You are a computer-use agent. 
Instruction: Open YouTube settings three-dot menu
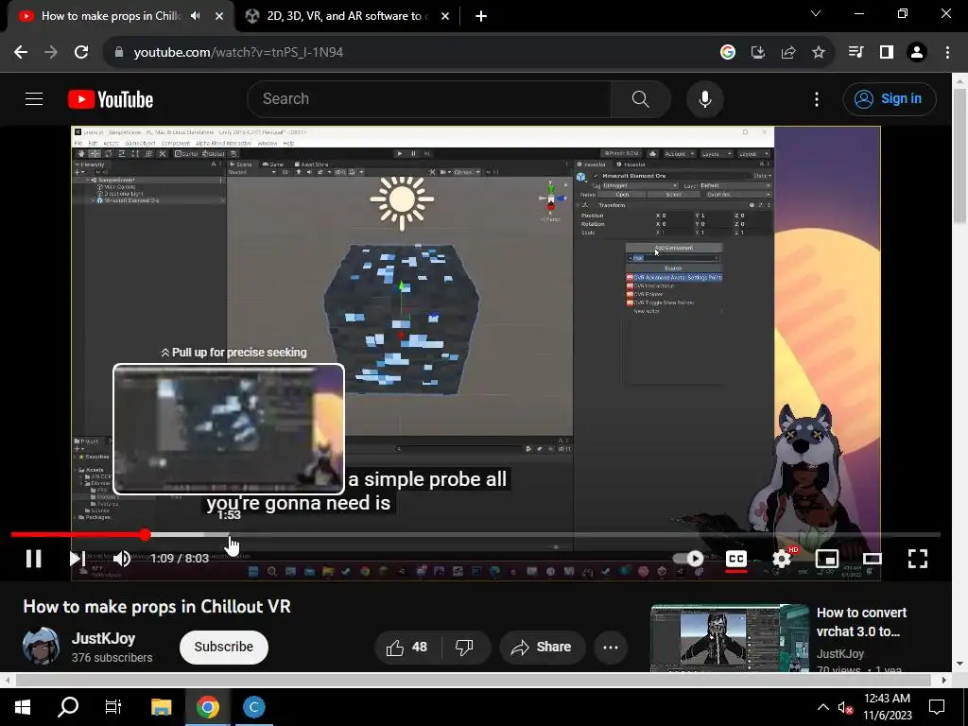click(x=816, y=98)
